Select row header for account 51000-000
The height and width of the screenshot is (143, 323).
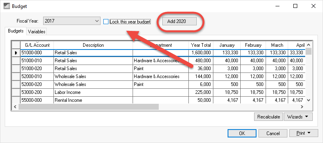[x=16, y=53]
